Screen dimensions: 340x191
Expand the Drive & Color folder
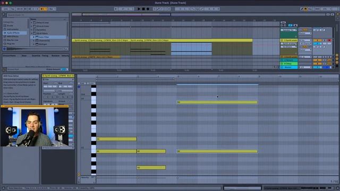tap(32, 26)
